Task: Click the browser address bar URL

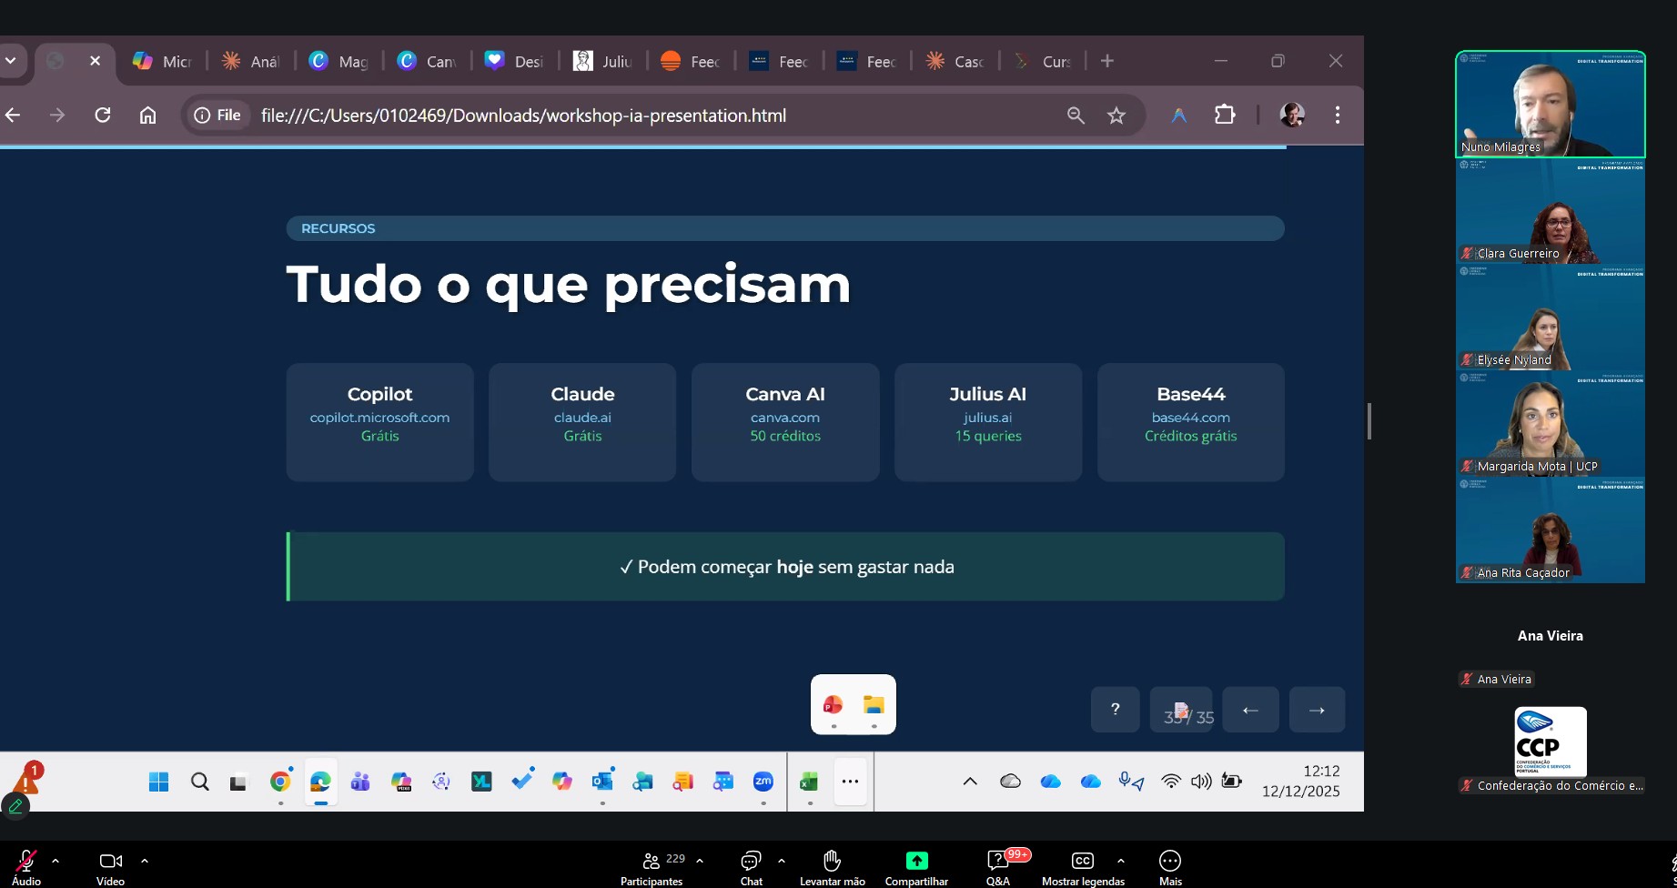Action: coord(523,116)
